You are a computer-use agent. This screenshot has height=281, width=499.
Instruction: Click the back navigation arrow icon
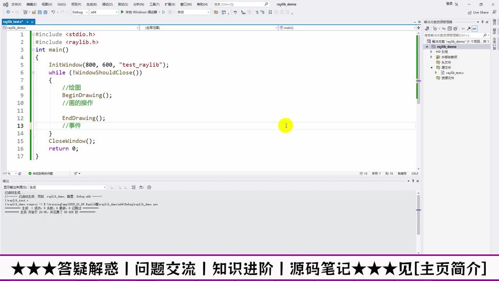click(8, 12)
